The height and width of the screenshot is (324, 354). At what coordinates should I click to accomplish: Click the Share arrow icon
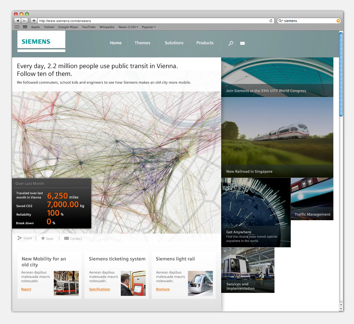20,238
